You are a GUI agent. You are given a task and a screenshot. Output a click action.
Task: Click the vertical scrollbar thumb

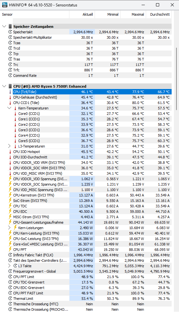coord(176,79)
